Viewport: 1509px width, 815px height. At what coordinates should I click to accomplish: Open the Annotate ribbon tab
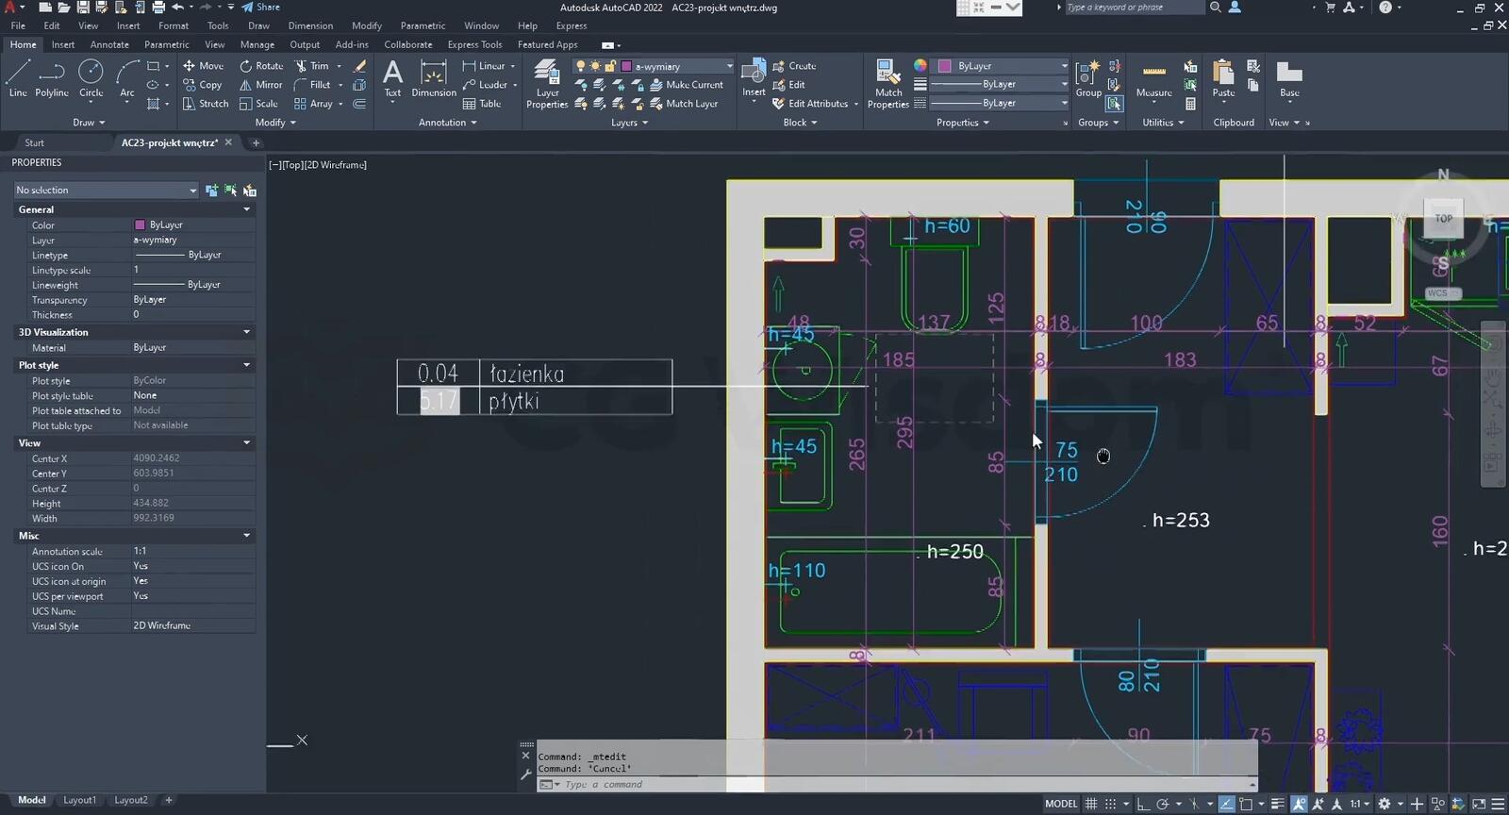pos(109,44)
